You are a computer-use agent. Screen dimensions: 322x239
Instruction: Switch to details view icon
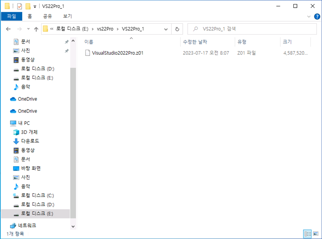(x=307, y=234)
